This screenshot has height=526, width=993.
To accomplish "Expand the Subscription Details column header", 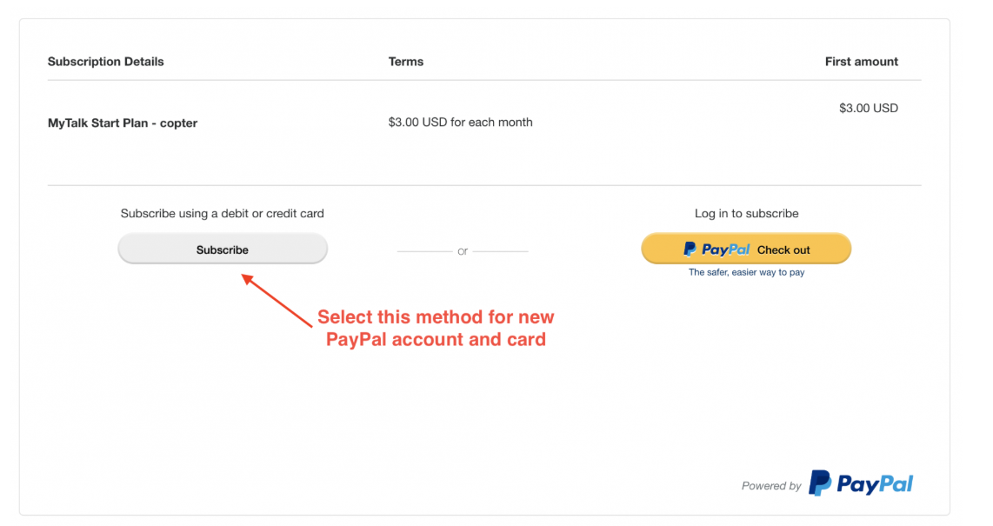I will [x=105, y=61].
